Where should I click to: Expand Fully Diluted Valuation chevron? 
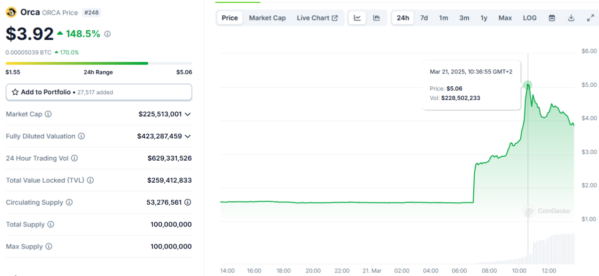pos(188,136)
